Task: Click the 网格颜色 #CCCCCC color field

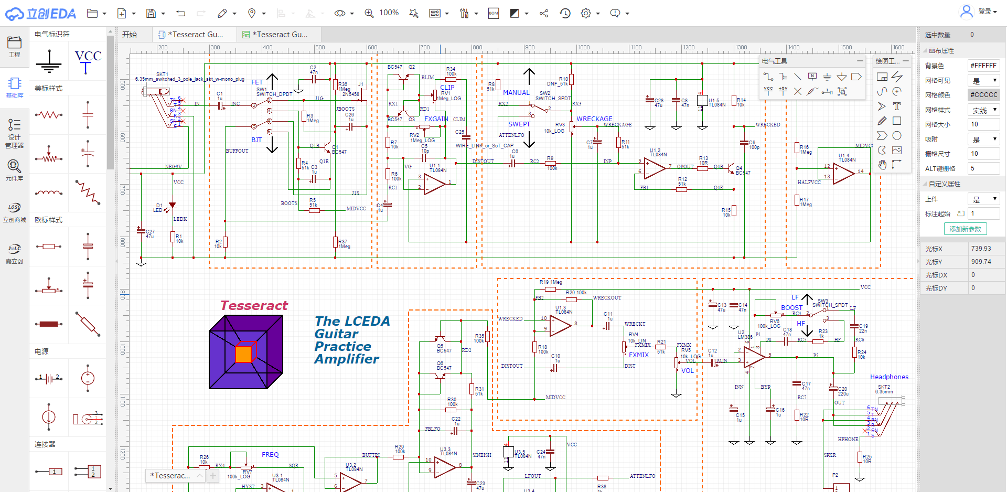Action: click(x=983, y=95)
